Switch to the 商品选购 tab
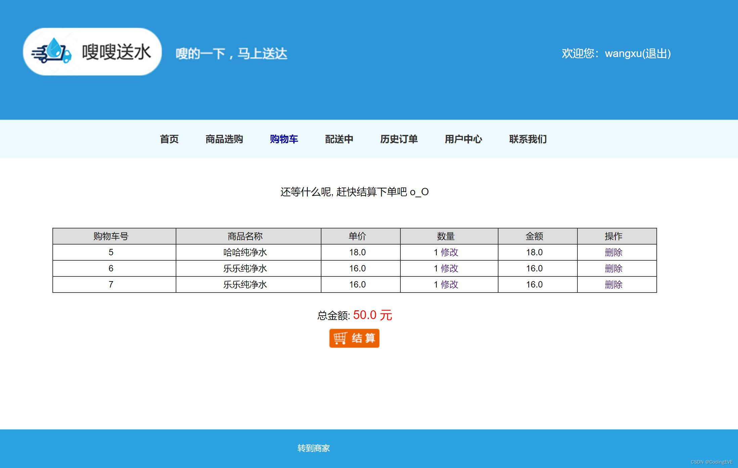The image size is (738, 468). tap(224, 139)
